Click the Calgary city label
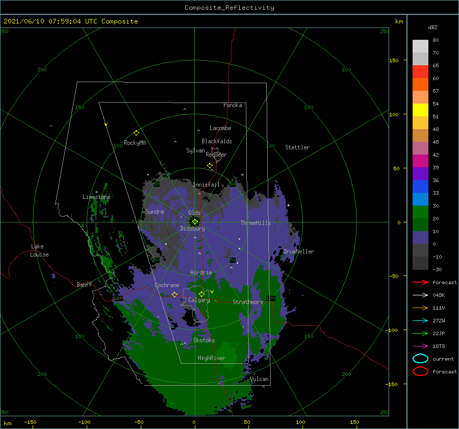 pos(199,300)
